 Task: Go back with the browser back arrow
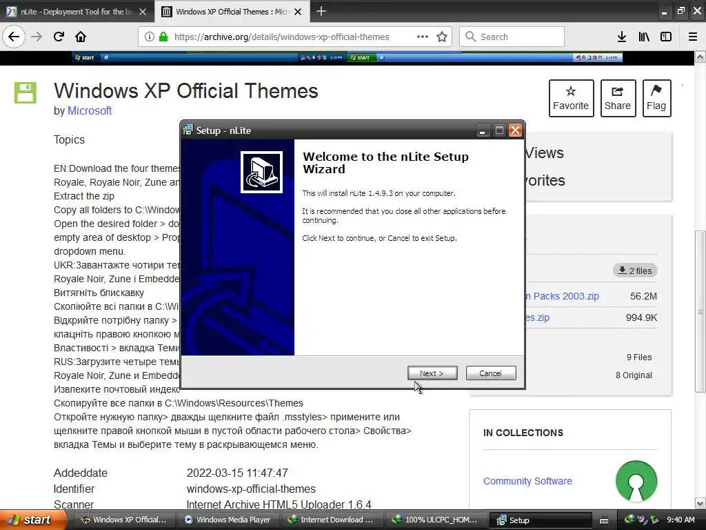pyautogui.click(x=14, y=37)
